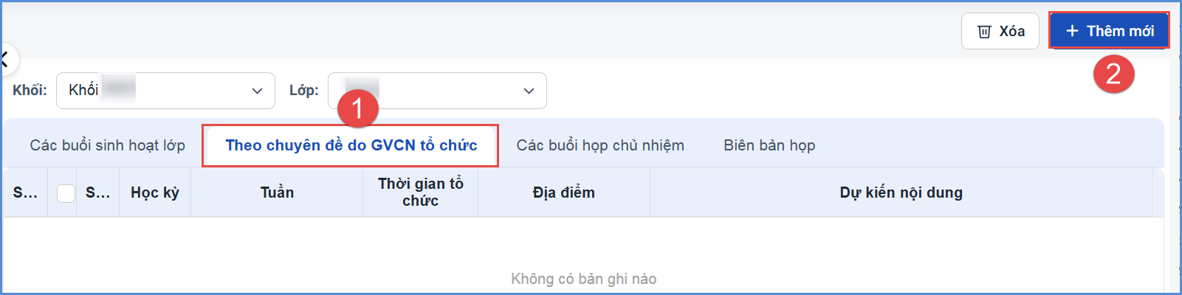Screen dimensions: 1182x295
Task: Click the Dự kiến nội dung column header
Action: click(x=901, y=192)
